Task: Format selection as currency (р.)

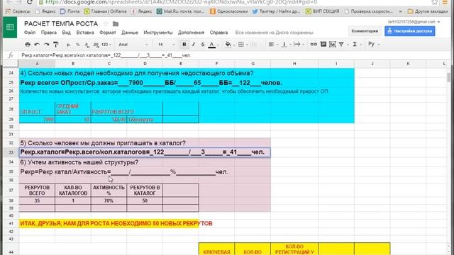Action: click(69, 45)
